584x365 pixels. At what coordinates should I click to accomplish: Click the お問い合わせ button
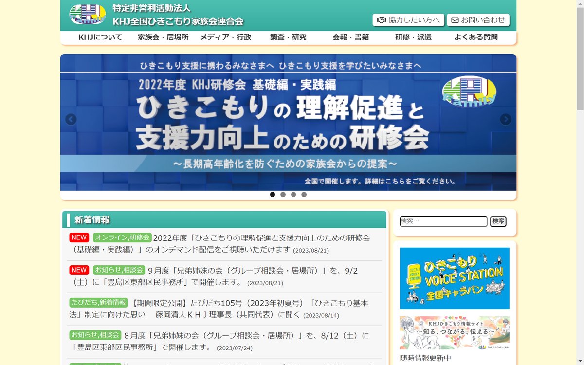coord(478,20)
